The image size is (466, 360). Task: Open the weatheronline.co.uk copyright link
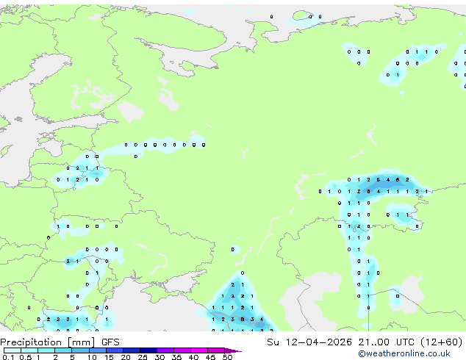pos(404,354)
